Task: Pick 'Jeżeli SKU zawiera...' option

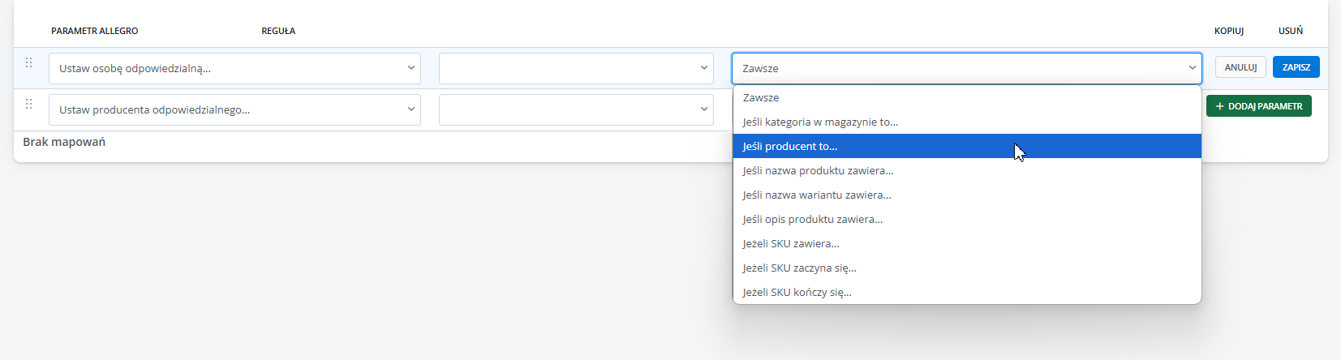Action: pos(967,243)
